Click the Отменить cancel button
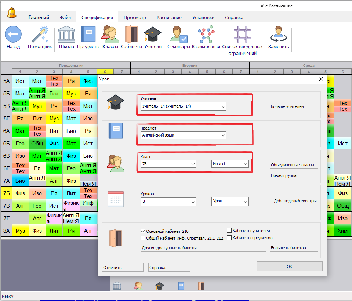Screen dimensions: 352x301 [123, 267]
